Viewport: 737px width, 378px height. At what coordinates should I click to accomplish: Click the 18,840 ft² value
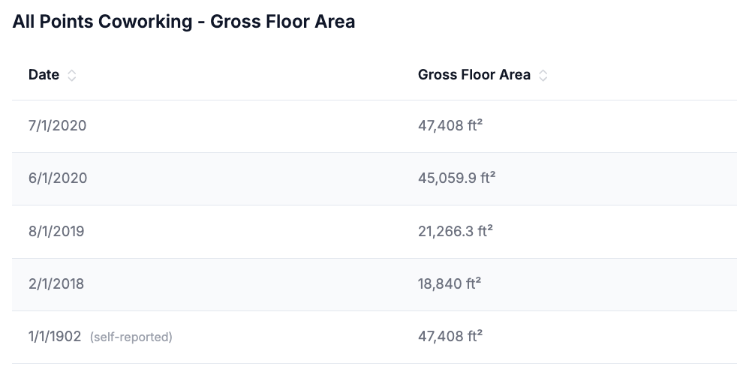pos(450,283)
